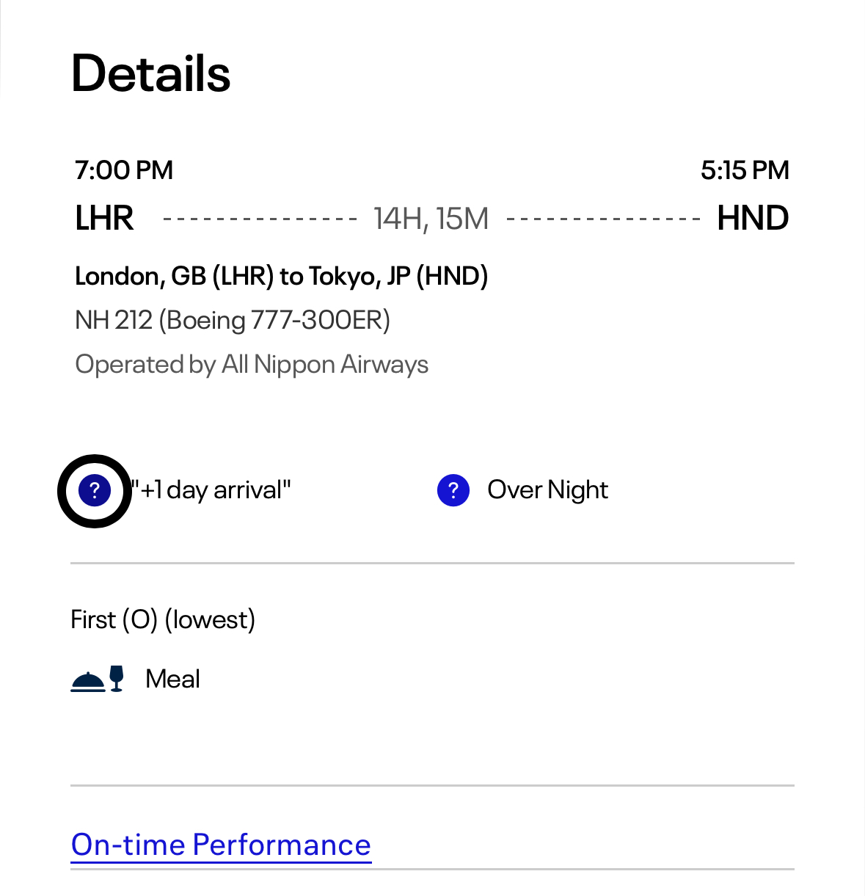Click Operated by All Nippon Airways text
This screenshot has width=865, height=896.
pyautogui.click(x=252, y=364)
